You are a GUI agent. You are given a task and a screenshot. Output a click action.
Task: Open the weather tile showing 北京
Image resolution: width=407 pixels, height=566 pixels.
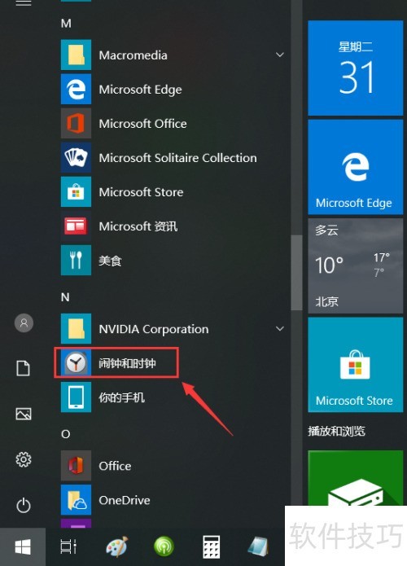point(356,265)
